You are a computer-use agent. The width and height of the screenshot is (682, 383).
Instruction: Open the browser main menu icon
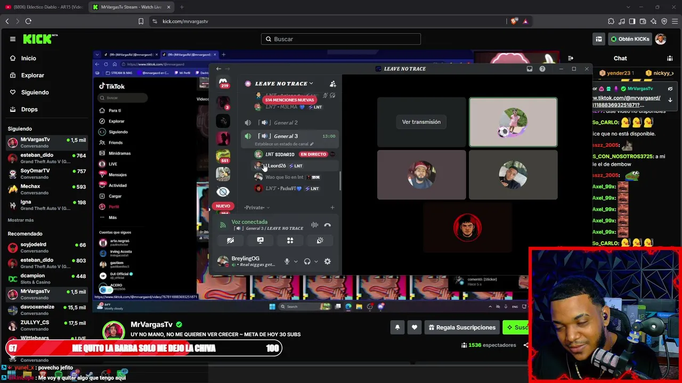tap(675, 21)
